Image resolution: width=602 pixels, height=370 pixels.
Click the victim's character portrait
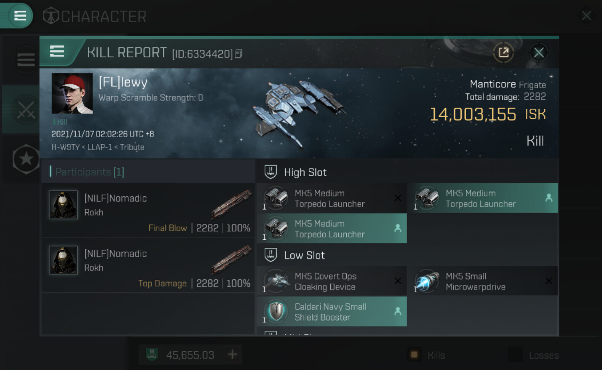tap(72, 93)
